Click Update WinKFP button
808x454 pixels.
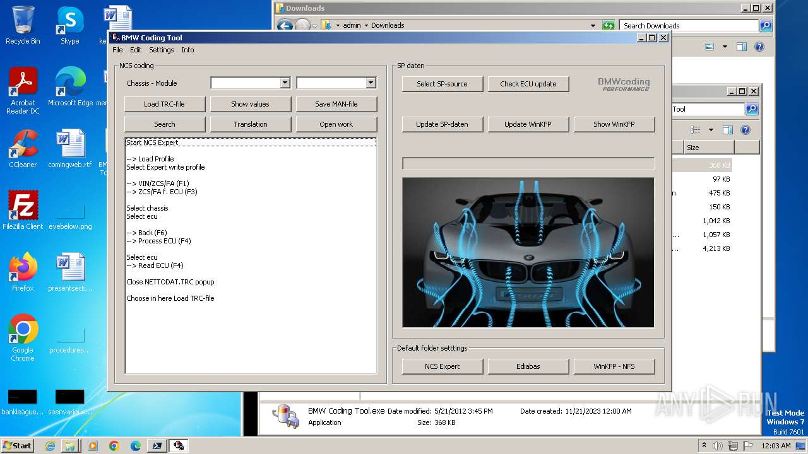[528, 124]
